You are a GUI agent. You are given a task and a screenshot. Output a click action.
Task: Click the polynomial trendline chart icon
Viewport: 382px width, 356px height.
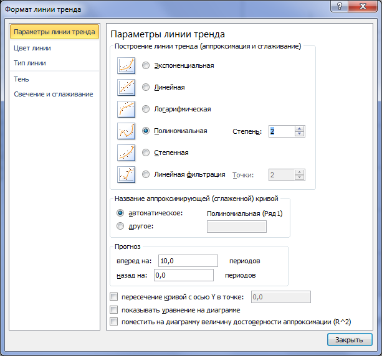pyautogui.click(x=127, y=131)
